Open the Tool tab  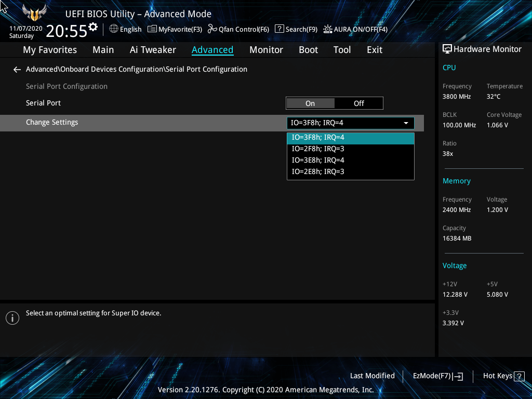pos(342,50)
